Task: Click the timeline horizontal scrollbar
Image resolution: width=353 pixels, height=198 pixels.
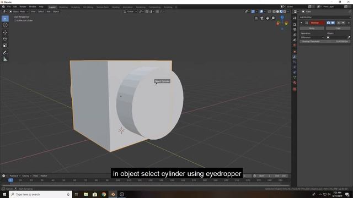Action: (146, 186)
